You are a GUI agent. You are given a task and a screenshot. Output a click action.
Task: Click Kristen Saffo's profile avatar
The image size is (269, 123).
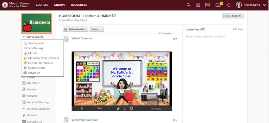[x=239, y=5]
